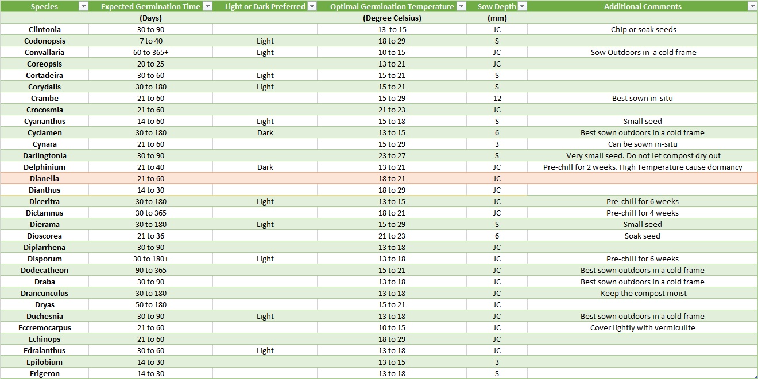
Task: Select the Cyananthus species cell
Action: (x=45, y=121)
